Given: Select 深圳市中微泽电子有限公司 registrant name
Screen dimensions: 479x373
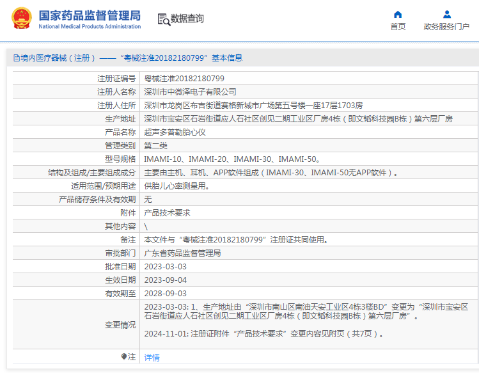Looking at the screenshot, I should [190, 92].
